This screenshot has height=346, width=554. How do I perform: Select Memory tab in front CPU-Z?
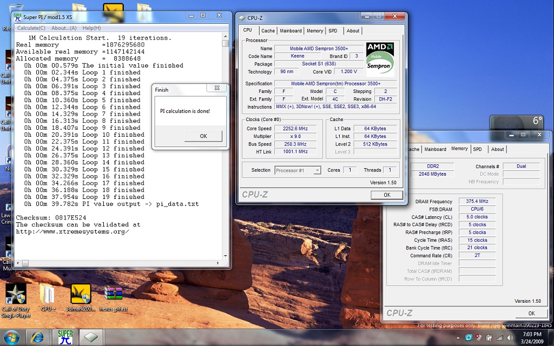[x=315, y=31]
